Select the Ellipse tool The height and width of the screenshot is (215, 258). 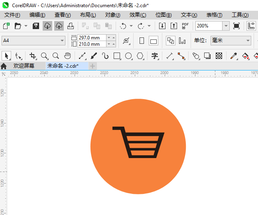[x=129, y=56]
